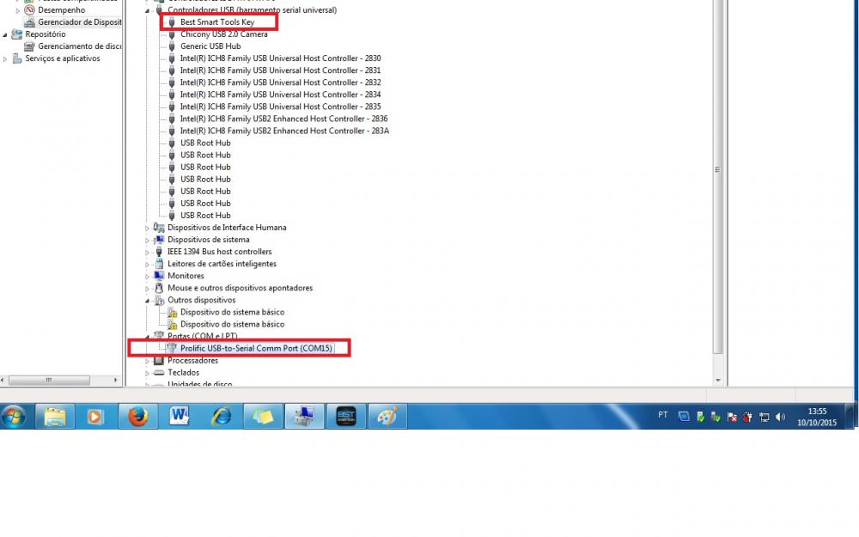The image size is (859, 537).
Task: Select Teclados category label
Action: [184, 372]
